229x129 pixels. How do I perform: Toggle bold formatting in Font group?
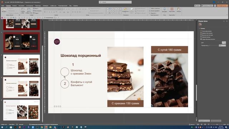click(x=45, y=12)
